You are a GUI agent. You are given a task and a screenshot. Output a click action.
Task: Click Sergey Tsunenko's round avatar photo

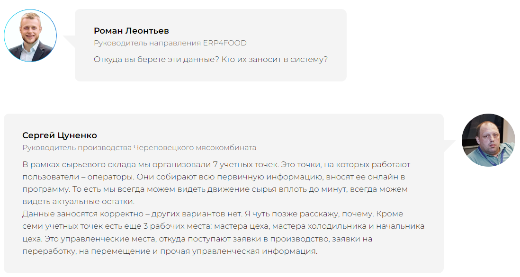click(488, 140)
